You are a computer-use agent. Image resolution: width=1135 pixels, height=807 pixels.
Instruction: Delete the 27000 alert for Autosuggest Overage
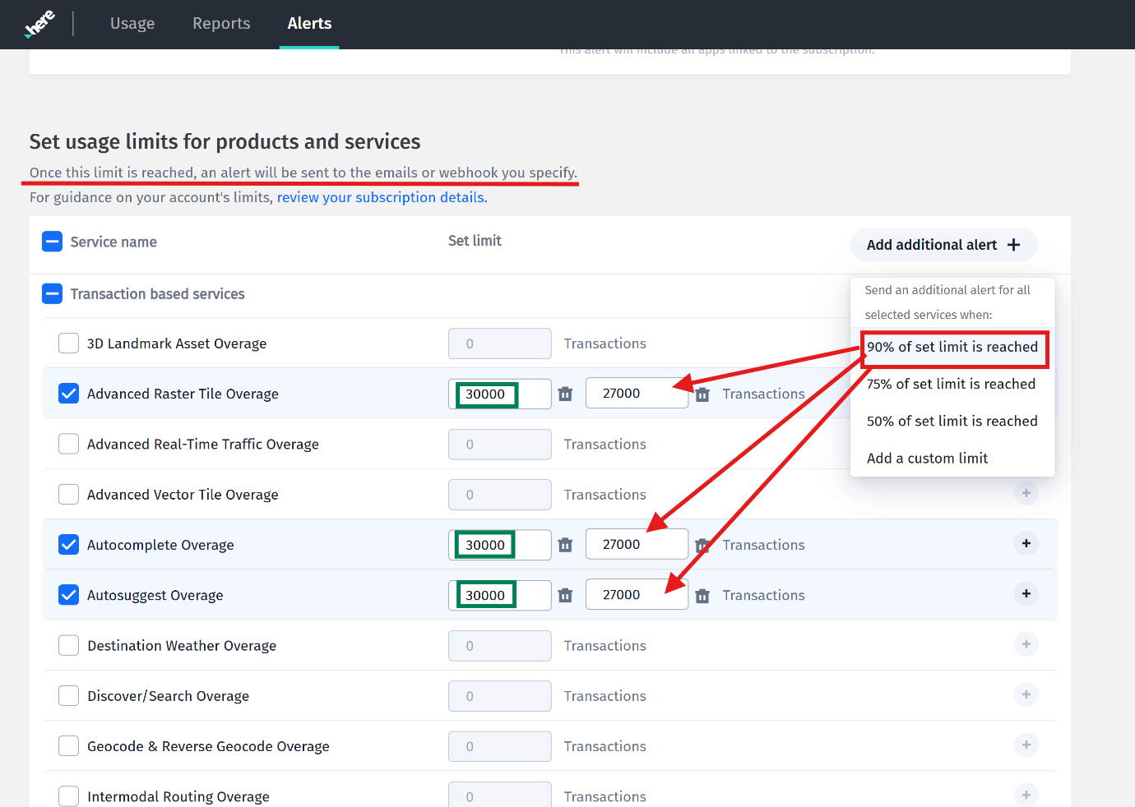[702, 596]
